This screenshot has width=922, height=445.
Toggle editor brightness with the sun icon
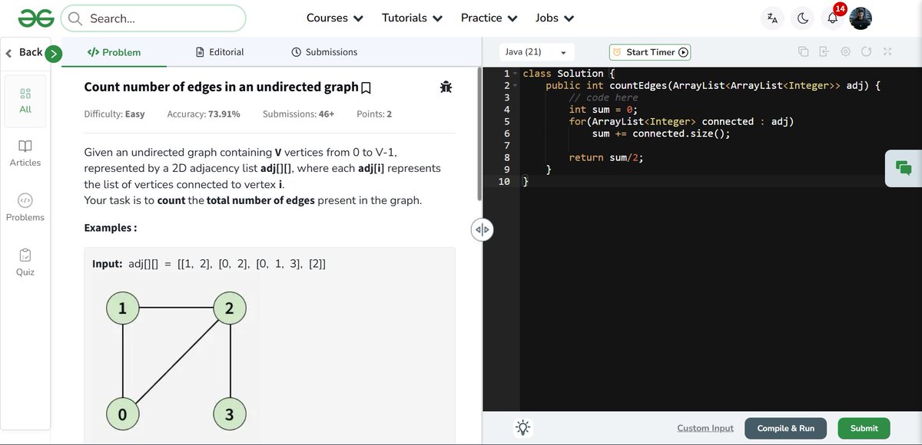(x=523, y=428)
